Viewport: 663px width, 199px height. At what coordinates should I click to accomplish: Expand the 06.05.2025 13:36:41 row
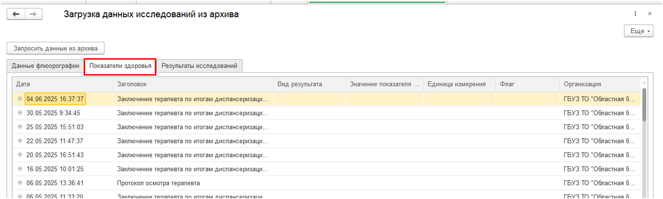coord(20,183)
